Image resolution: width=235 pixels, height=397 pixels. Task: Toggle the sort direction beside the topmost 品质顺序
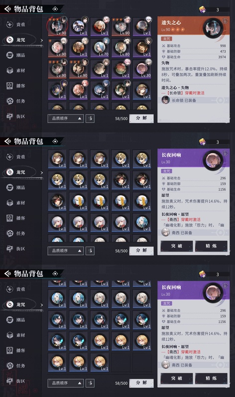pos(90,118)
